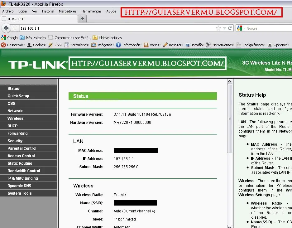Image resolution: width=292 pixels, height=228 pixels.
Task: Open System Tools in sidebar
Action: [28, 193]
